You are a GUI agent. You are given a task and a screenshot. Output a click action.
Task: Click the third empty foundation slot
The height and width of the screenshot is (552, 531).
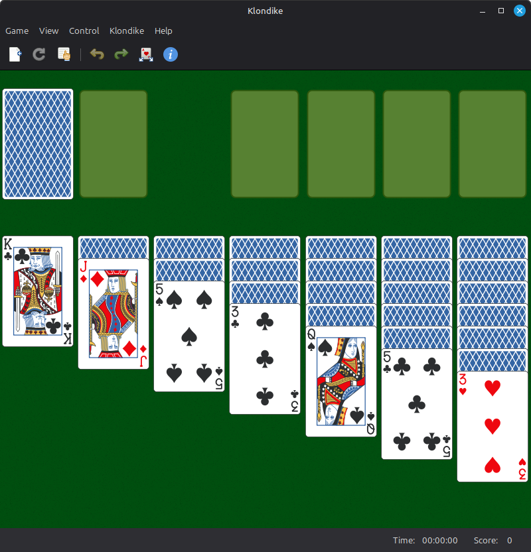coord(417,144)
